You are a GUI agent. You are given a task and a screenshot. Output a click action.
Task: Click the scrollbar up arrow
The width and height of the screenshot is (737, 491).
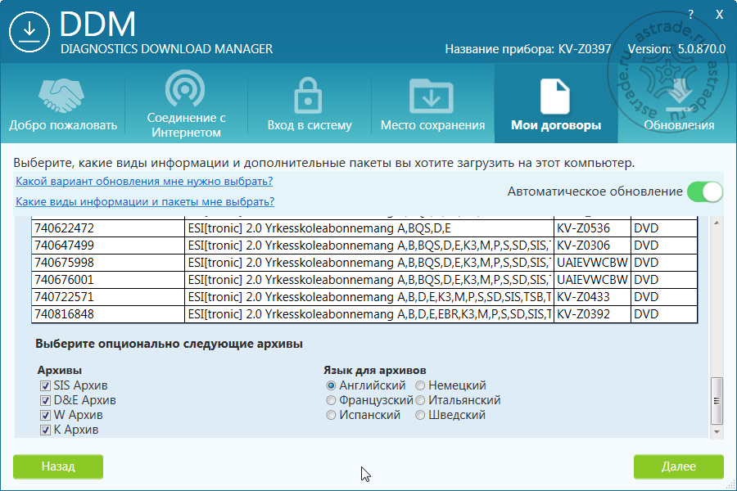(717, 223)
